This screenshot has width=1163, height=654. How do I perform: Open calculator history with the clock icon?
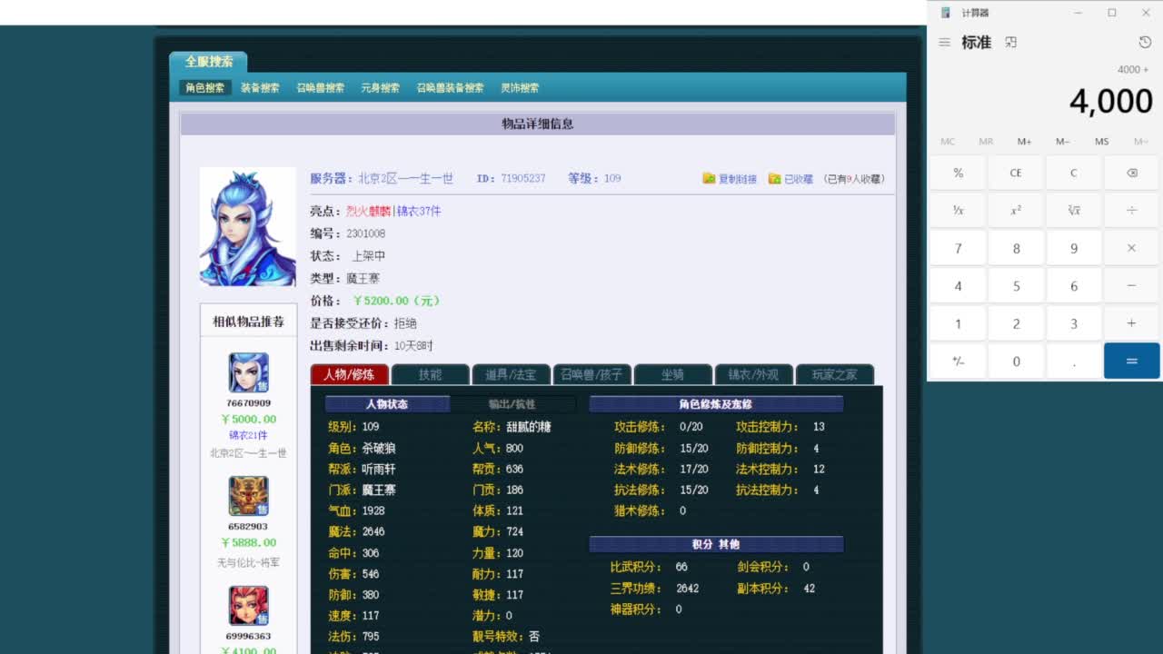point(1142,42)
